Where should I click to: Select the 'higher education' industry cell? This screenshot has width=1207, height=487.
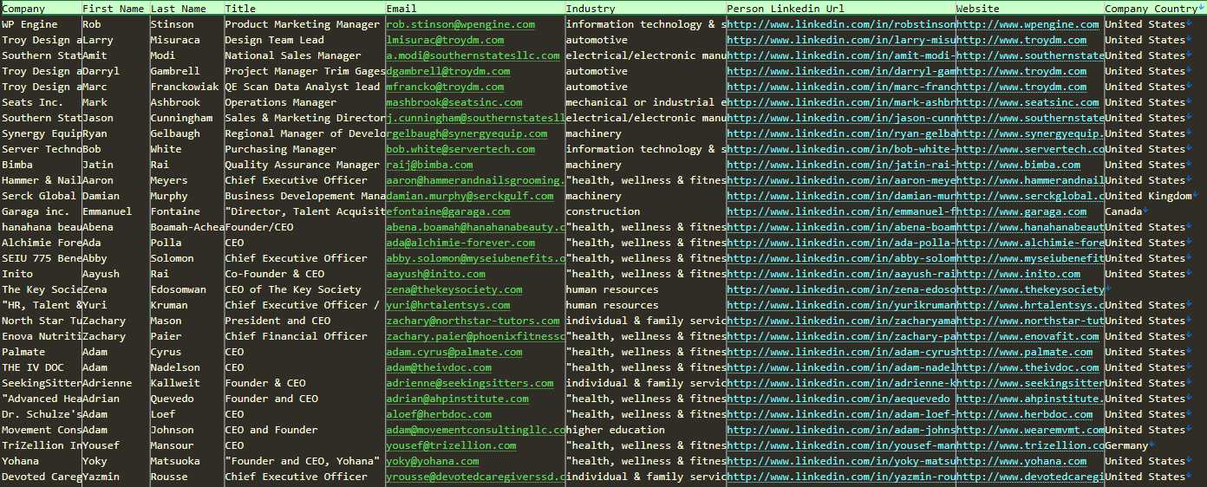click(x=616, y=430)
